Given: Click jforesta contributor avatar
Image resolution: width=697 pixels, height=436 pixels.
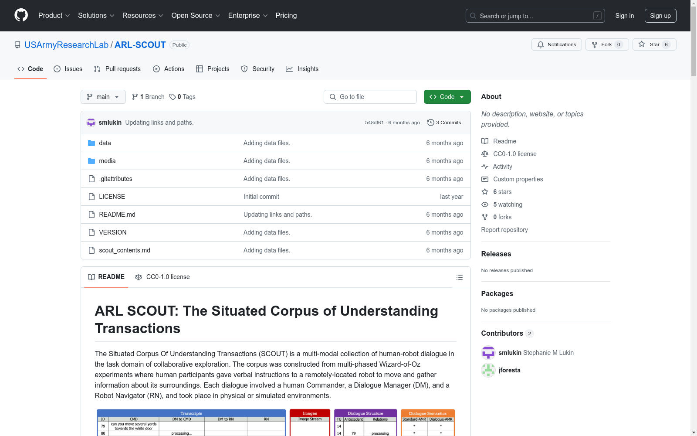Looking at the screenshot, I should [x=488, y=370].
